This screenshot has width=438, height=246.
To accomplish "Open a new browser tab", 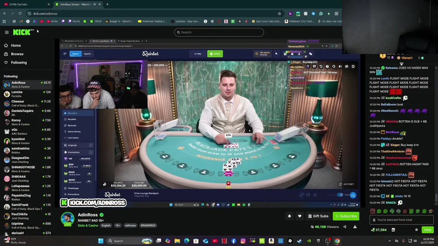I will (x=107, y=4).
